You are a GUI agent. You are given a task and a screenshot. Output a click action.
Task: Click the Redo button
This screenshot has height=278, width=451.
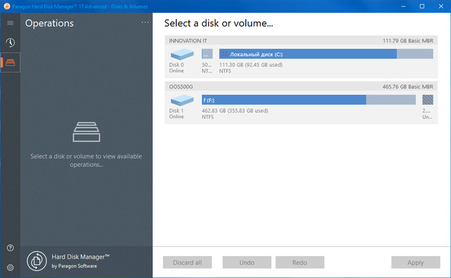(x=299, y=263)
